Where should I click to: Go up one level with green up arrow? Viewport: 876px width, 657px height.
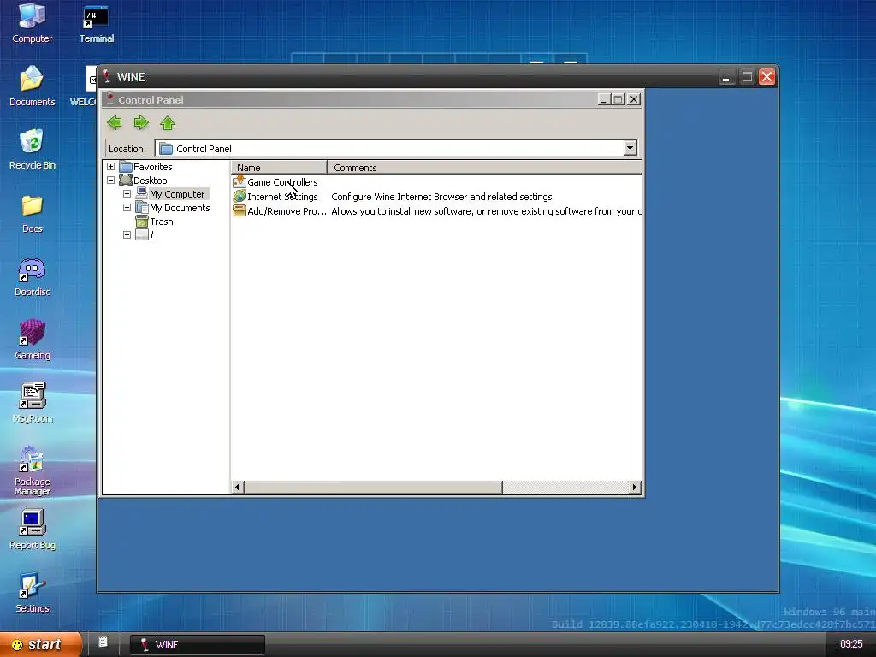pyautogui.click(x=168, y=123)
